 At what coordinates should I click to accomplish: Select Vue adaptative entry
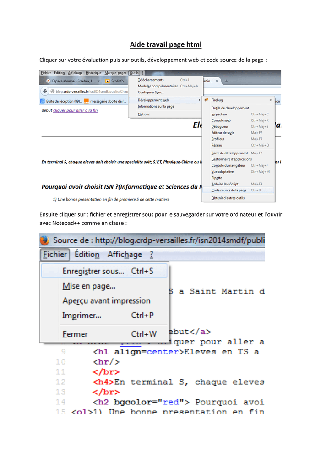pos(239,172)
